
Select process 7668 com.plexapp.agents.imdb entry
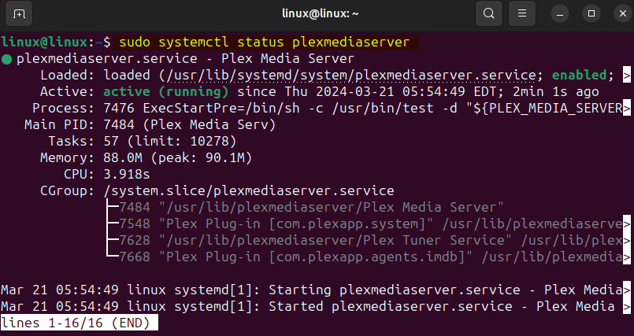[370, 257]
